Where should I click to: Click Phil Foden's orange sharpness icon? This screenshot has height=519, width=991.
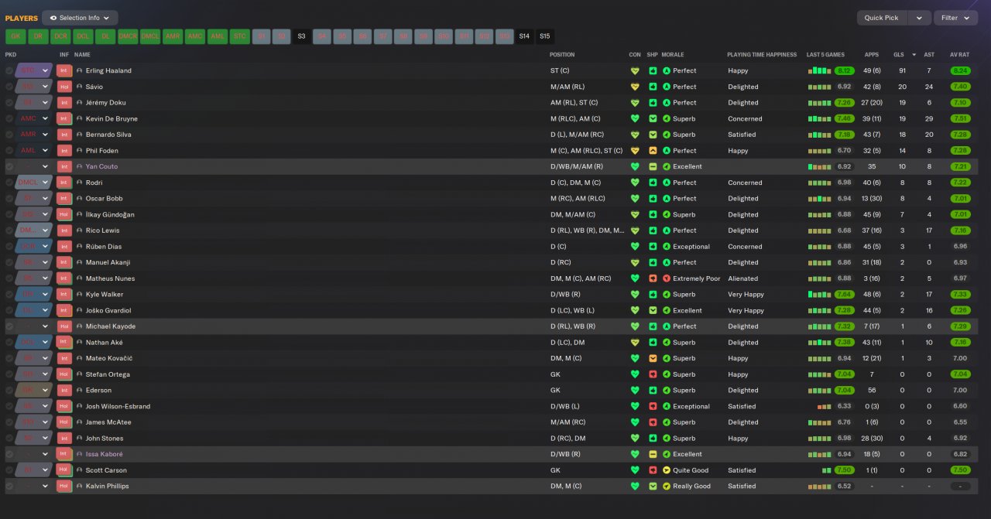pyautogui.click(x=653, y=151)
